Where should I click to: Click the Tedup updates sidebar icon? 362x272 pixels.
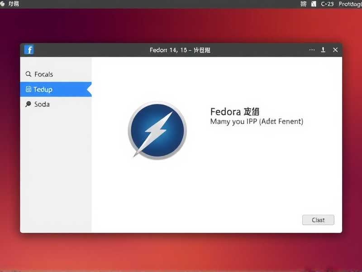(x=29, y=89)
